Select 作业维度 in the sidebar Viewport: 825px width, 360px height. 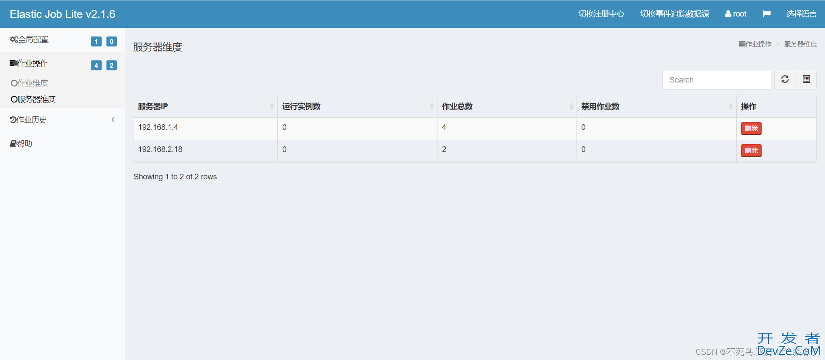click(30, 83)
